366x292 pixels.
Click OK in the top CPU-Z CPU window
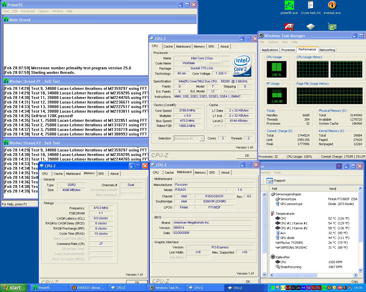coord(247,156)
